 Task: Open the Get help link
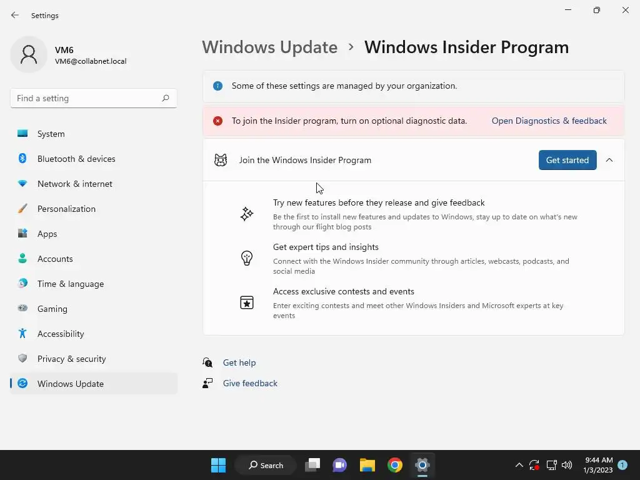[239, 362]
